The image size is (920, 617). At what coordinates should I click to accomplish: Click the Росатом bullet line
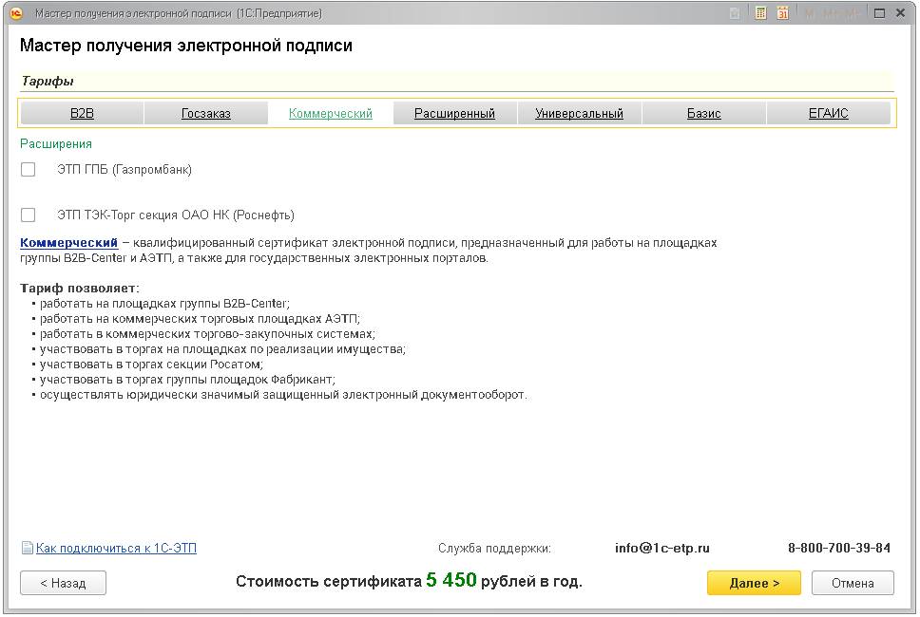click(151, 365)
